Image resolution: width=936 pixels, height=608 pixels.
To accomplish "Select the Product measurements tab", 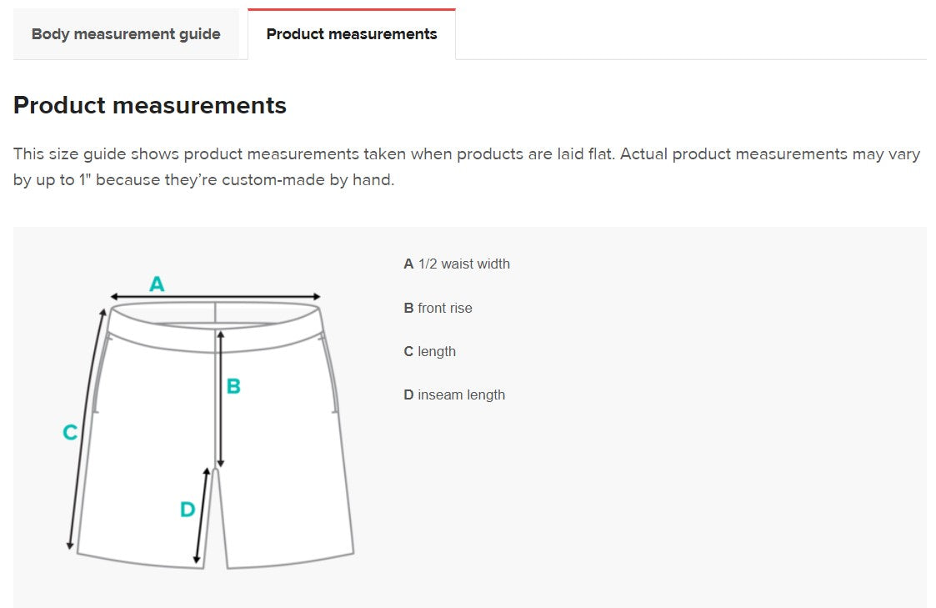I will [x=352, y=34].
